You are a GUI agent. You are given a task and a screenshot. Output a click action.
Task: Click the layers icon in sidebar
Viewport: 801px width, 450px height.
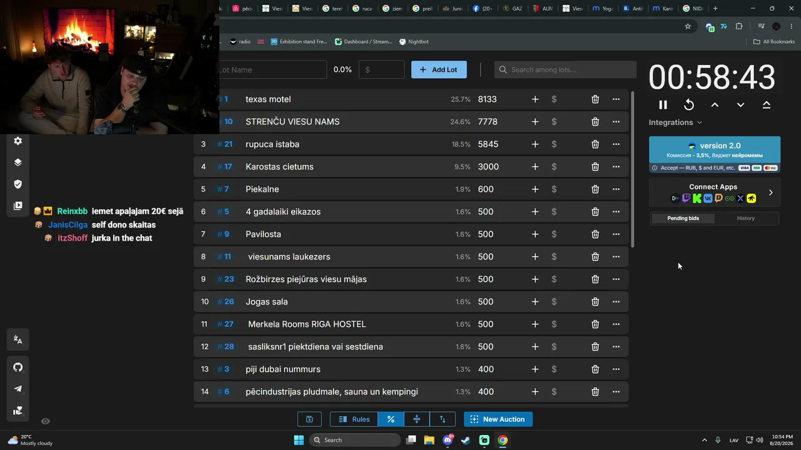click(x=18, y=162)
